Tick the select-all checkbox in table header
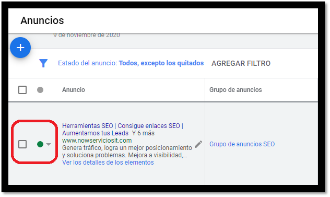330x197 pixels. point(22,90)
